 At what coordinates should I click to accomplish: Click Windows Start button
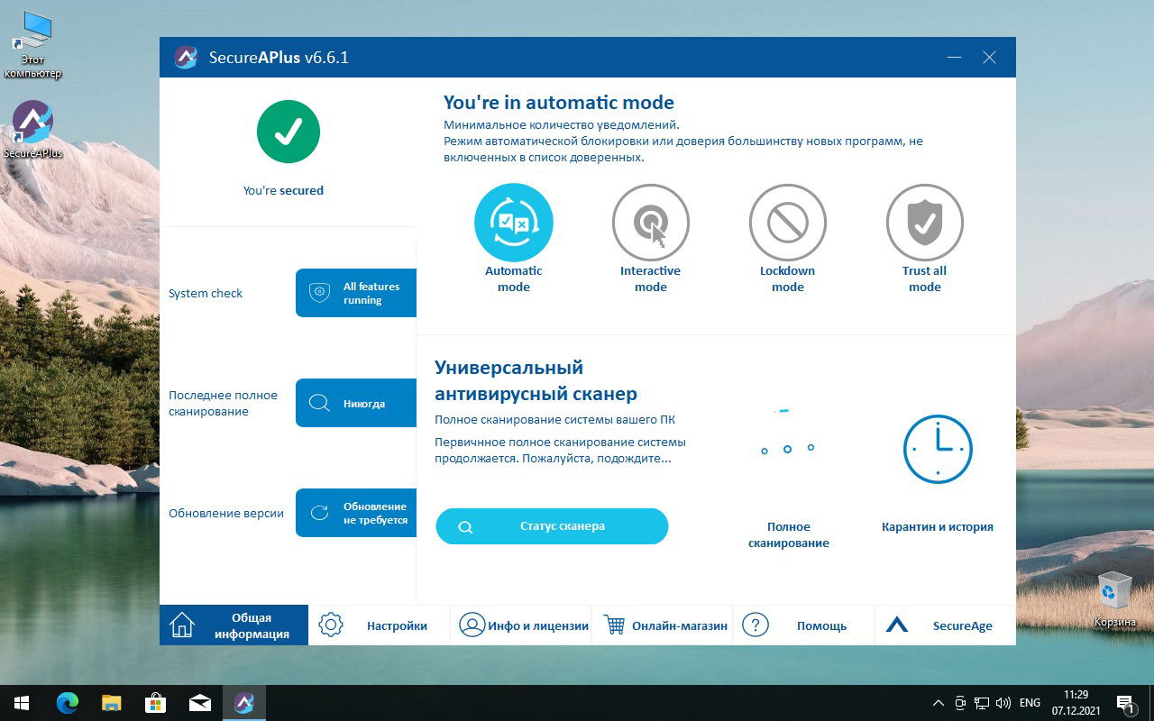pyautogui.click(x=22, y=703)
